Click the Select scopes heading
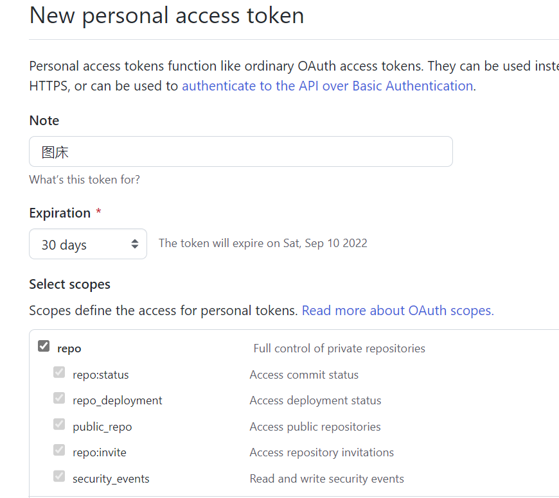 click(x=70, y=284)
